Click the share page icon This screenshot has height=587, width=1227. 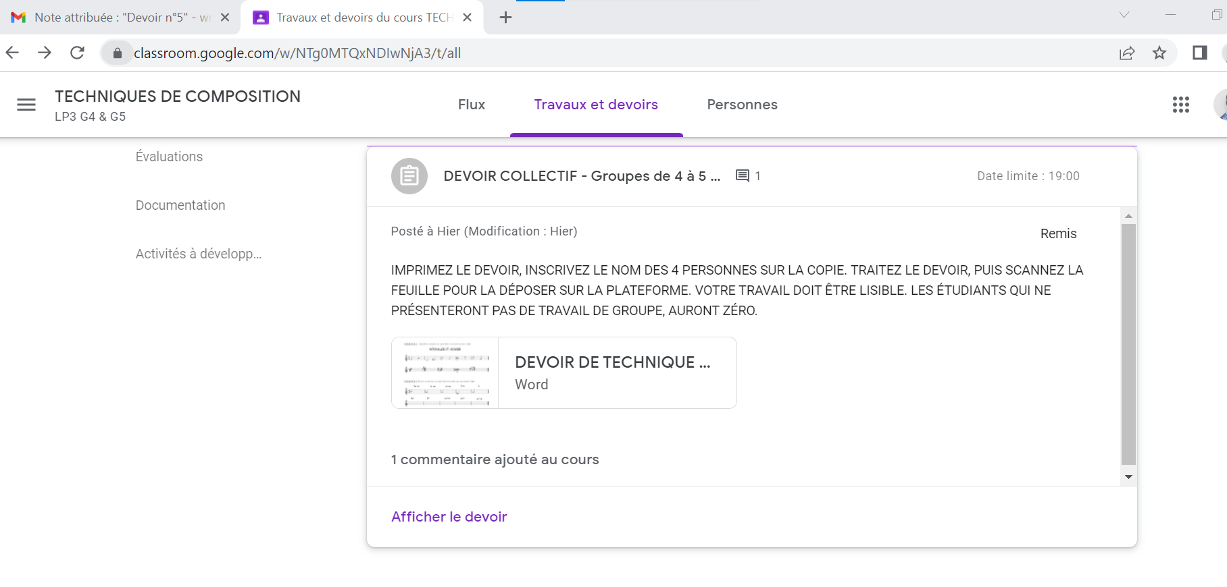(1126, 53)
